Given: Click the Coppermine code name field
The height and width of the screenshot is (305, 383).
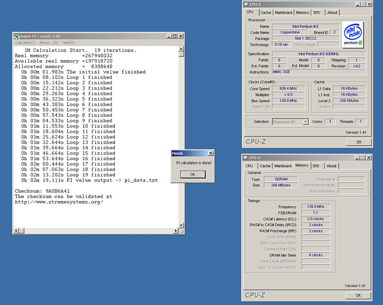Looking at the screenshot, I should point(290,32).
